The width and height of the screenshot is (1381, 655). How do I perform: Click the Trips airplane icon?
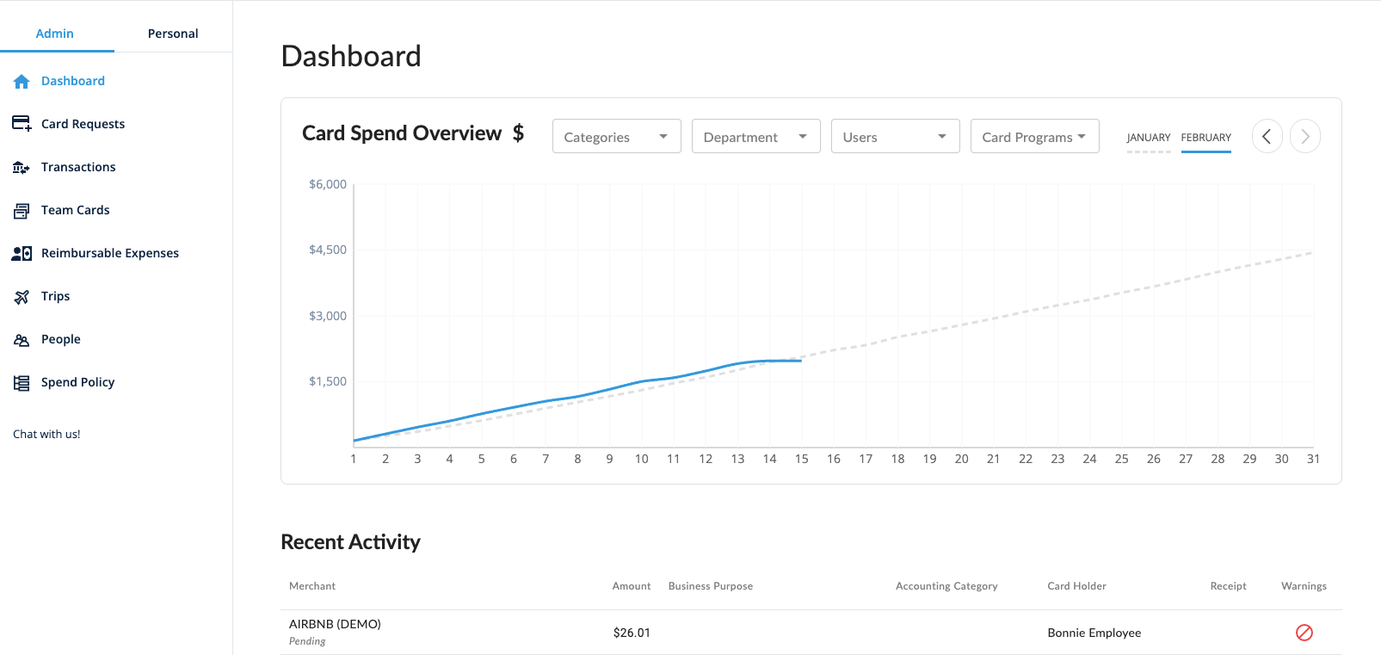point(22,297)
